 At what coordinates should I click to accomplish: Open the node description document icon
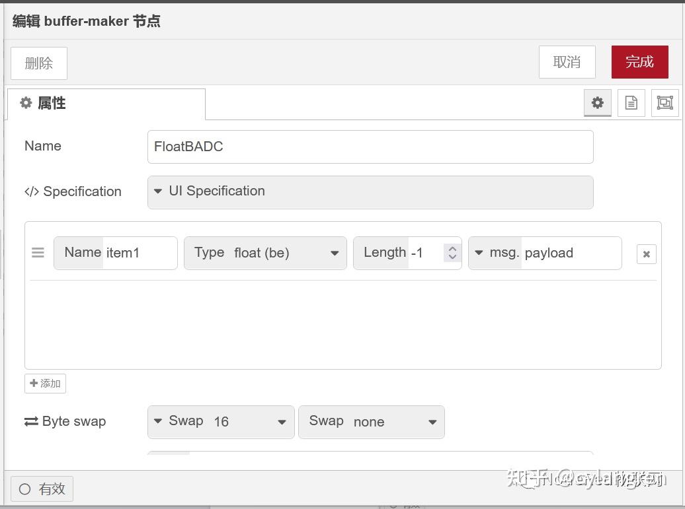tap(631, 103)
